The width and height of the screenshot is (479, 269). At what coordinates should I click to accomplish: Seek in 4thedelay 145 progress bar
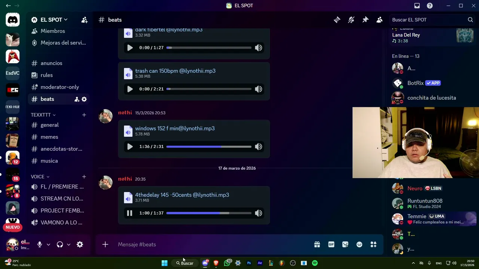(209, 213)
